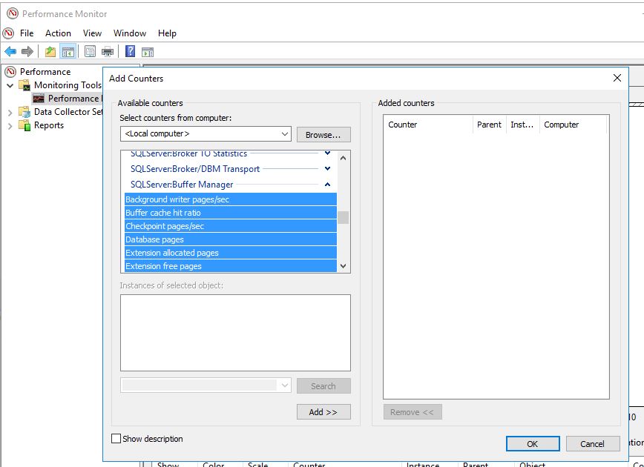The height and width of the screenshot is (467, 644).
Task: Select Extension allocated pages counter
Action: click(x=231, y=253)
